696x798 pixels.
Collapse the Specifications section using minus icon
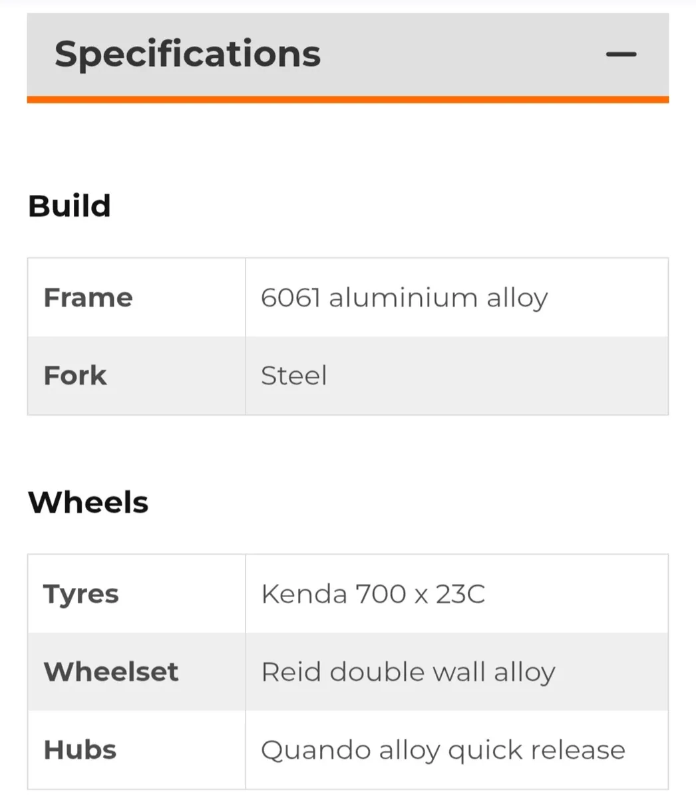pyautogui.click(x=621, y=55)
